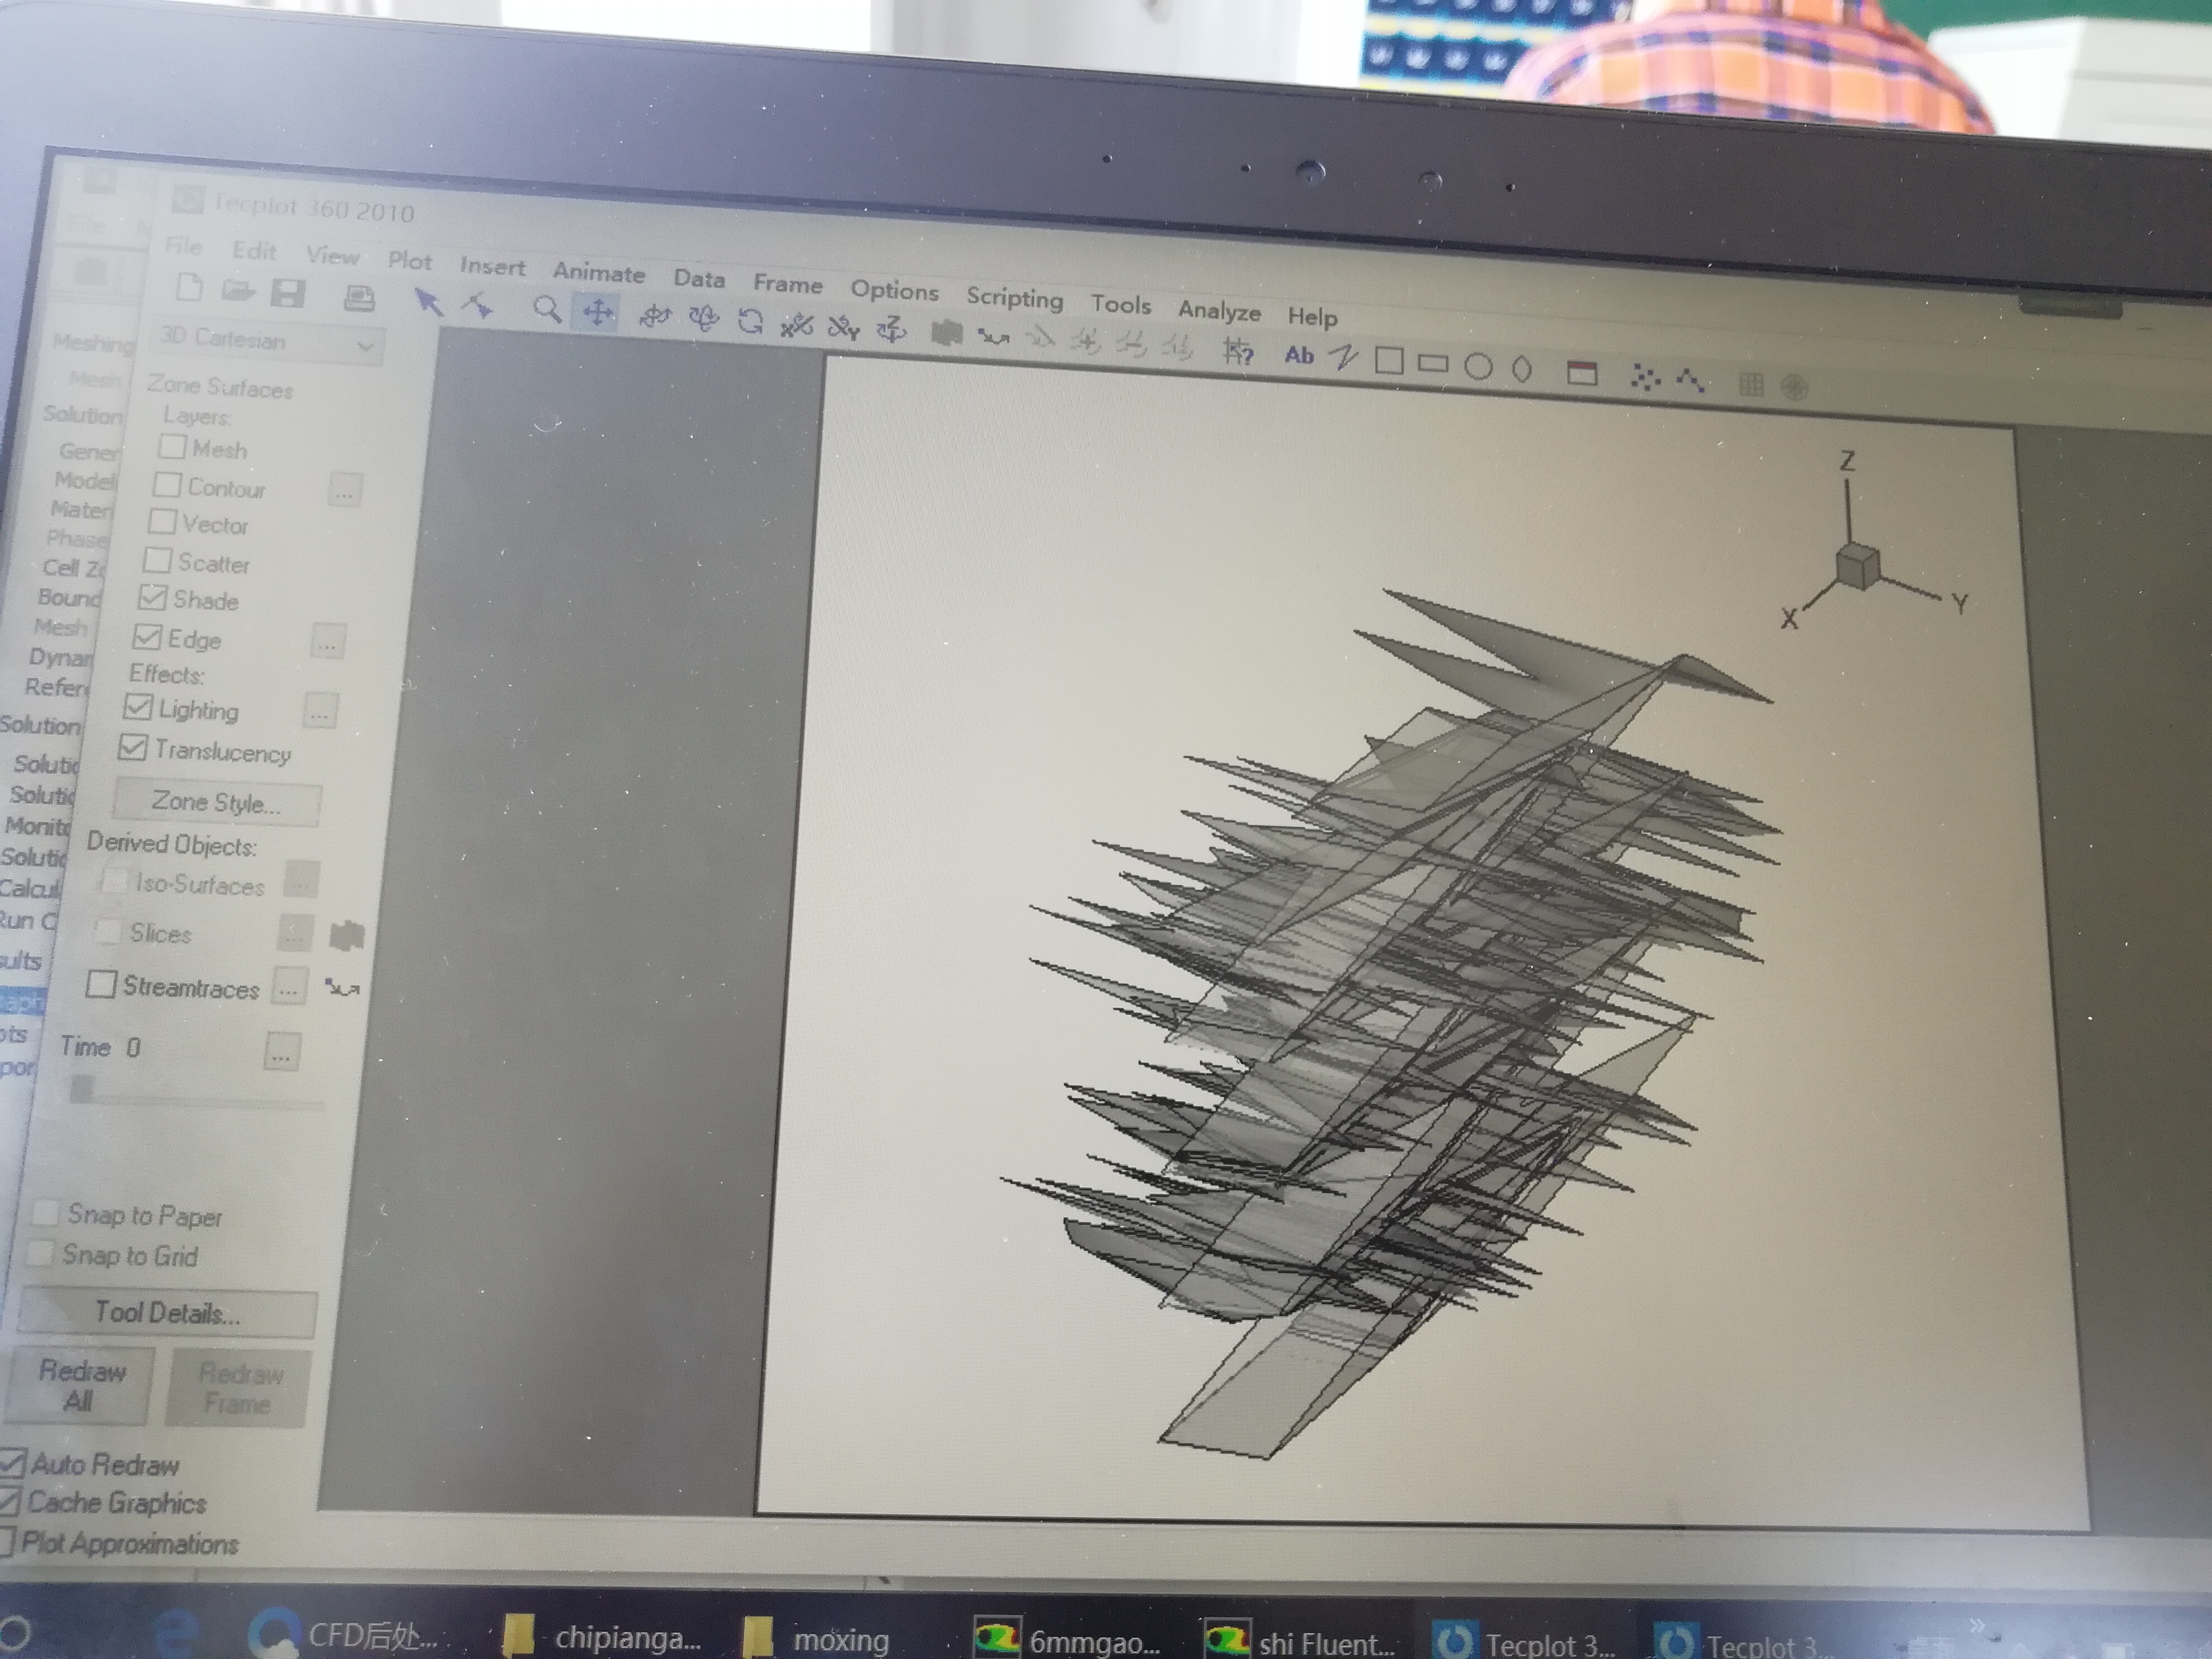
Task: Select the arrow Selector tool
Action: (428, 301)
